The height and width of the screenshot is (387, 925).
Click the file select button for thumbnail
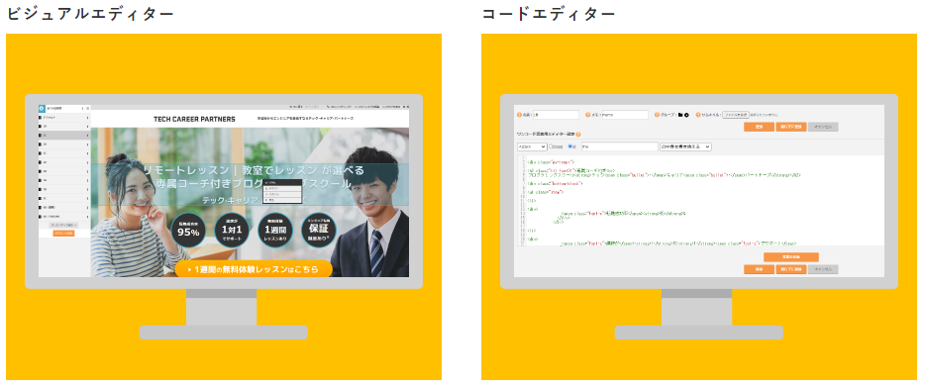point(736,115)
